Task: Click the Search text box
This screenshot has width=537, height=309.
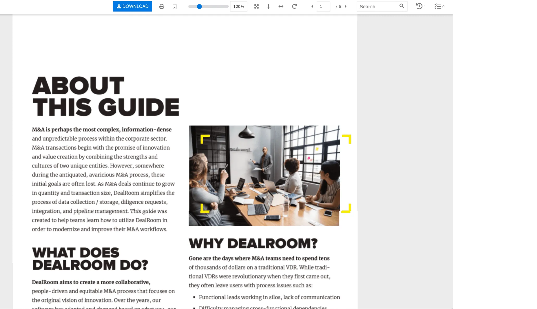Action: 378,7
